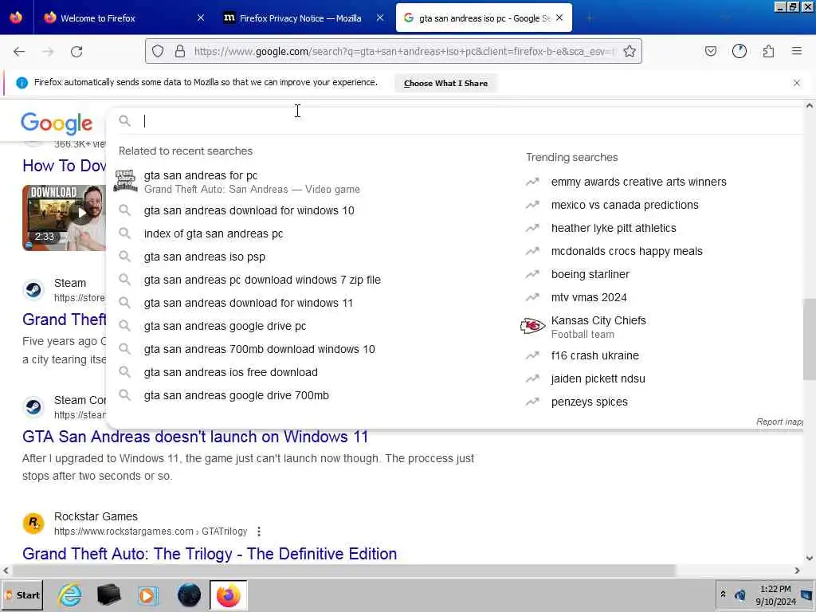
Task: Close the Welcome to Firefox tab
Action: (x=201, y=18)
